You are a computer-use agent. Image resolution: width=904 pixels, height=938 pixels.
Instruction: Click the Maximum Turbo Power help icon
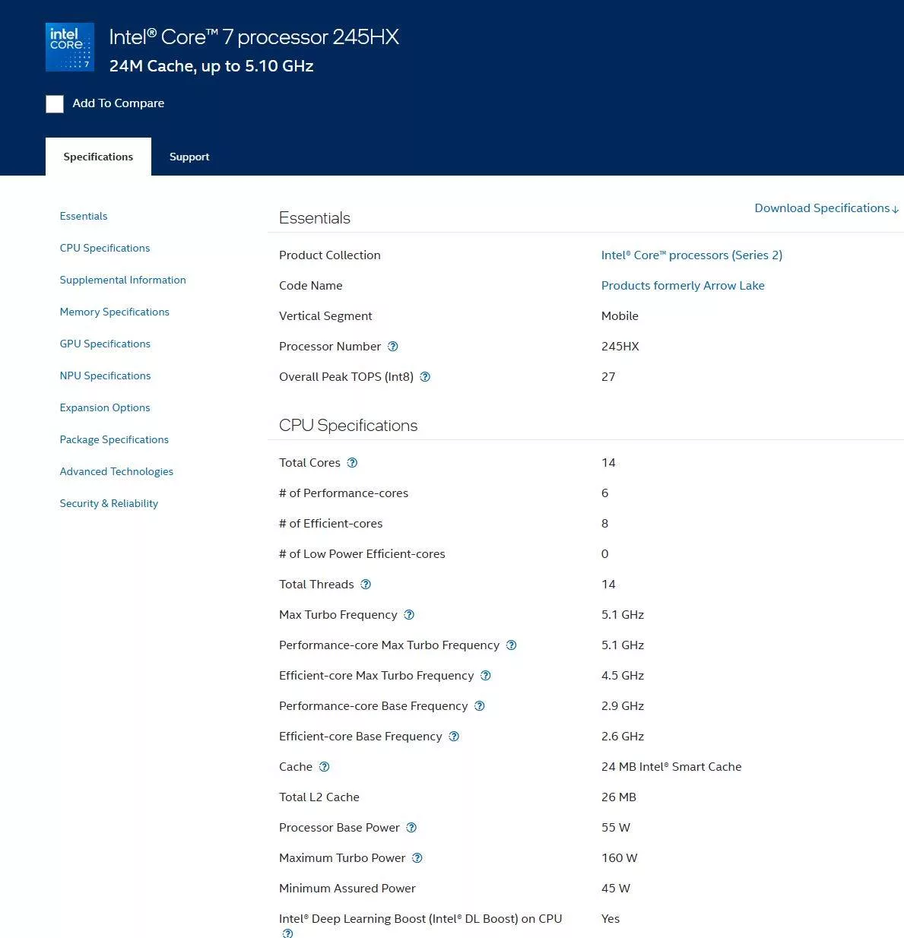click(x=417, y=858)
